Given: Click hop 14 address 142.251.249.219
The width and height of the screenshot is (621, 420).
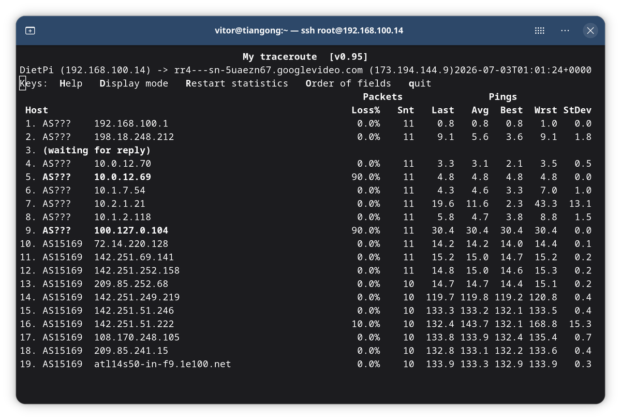Looking at the screenshot, I should tap(137, 298).
